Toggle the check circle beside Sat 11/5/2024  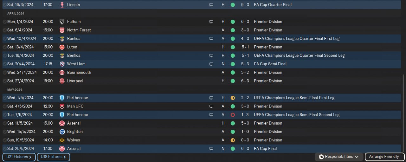click(4, 123)
